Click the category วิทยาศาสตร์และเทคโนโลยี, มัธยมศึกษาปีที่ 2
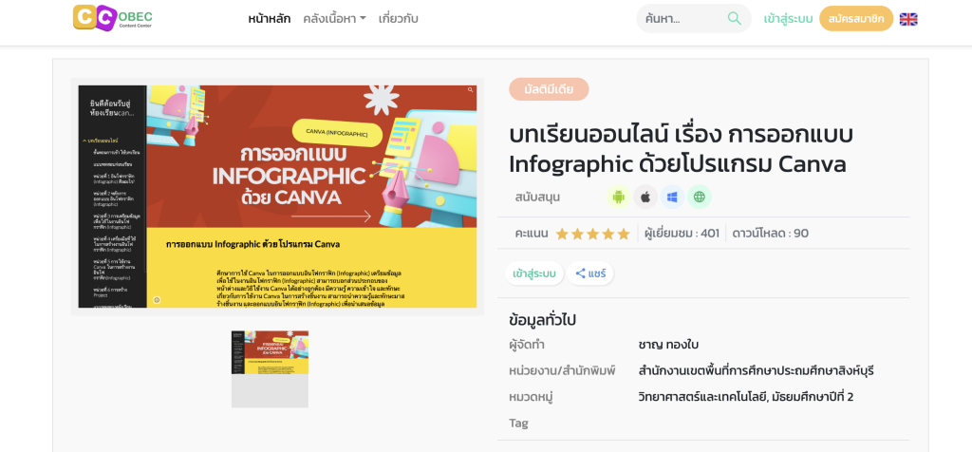This screenshot has height=452, width=972. [746, 397]
